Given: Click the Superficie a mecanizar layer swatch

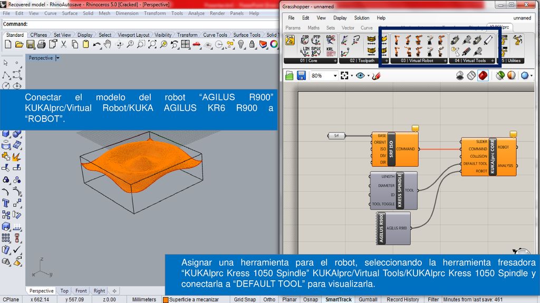Looking at the screenshot, I should pyautogui.click(x=166, y=300).
